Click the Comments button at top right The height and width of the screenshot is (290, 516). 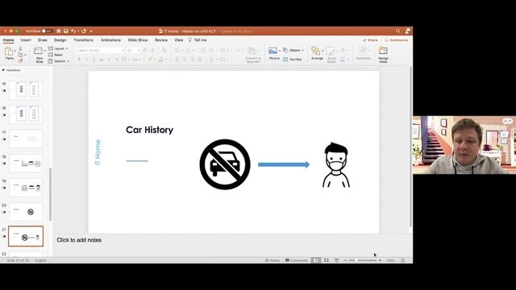point(396,39)
